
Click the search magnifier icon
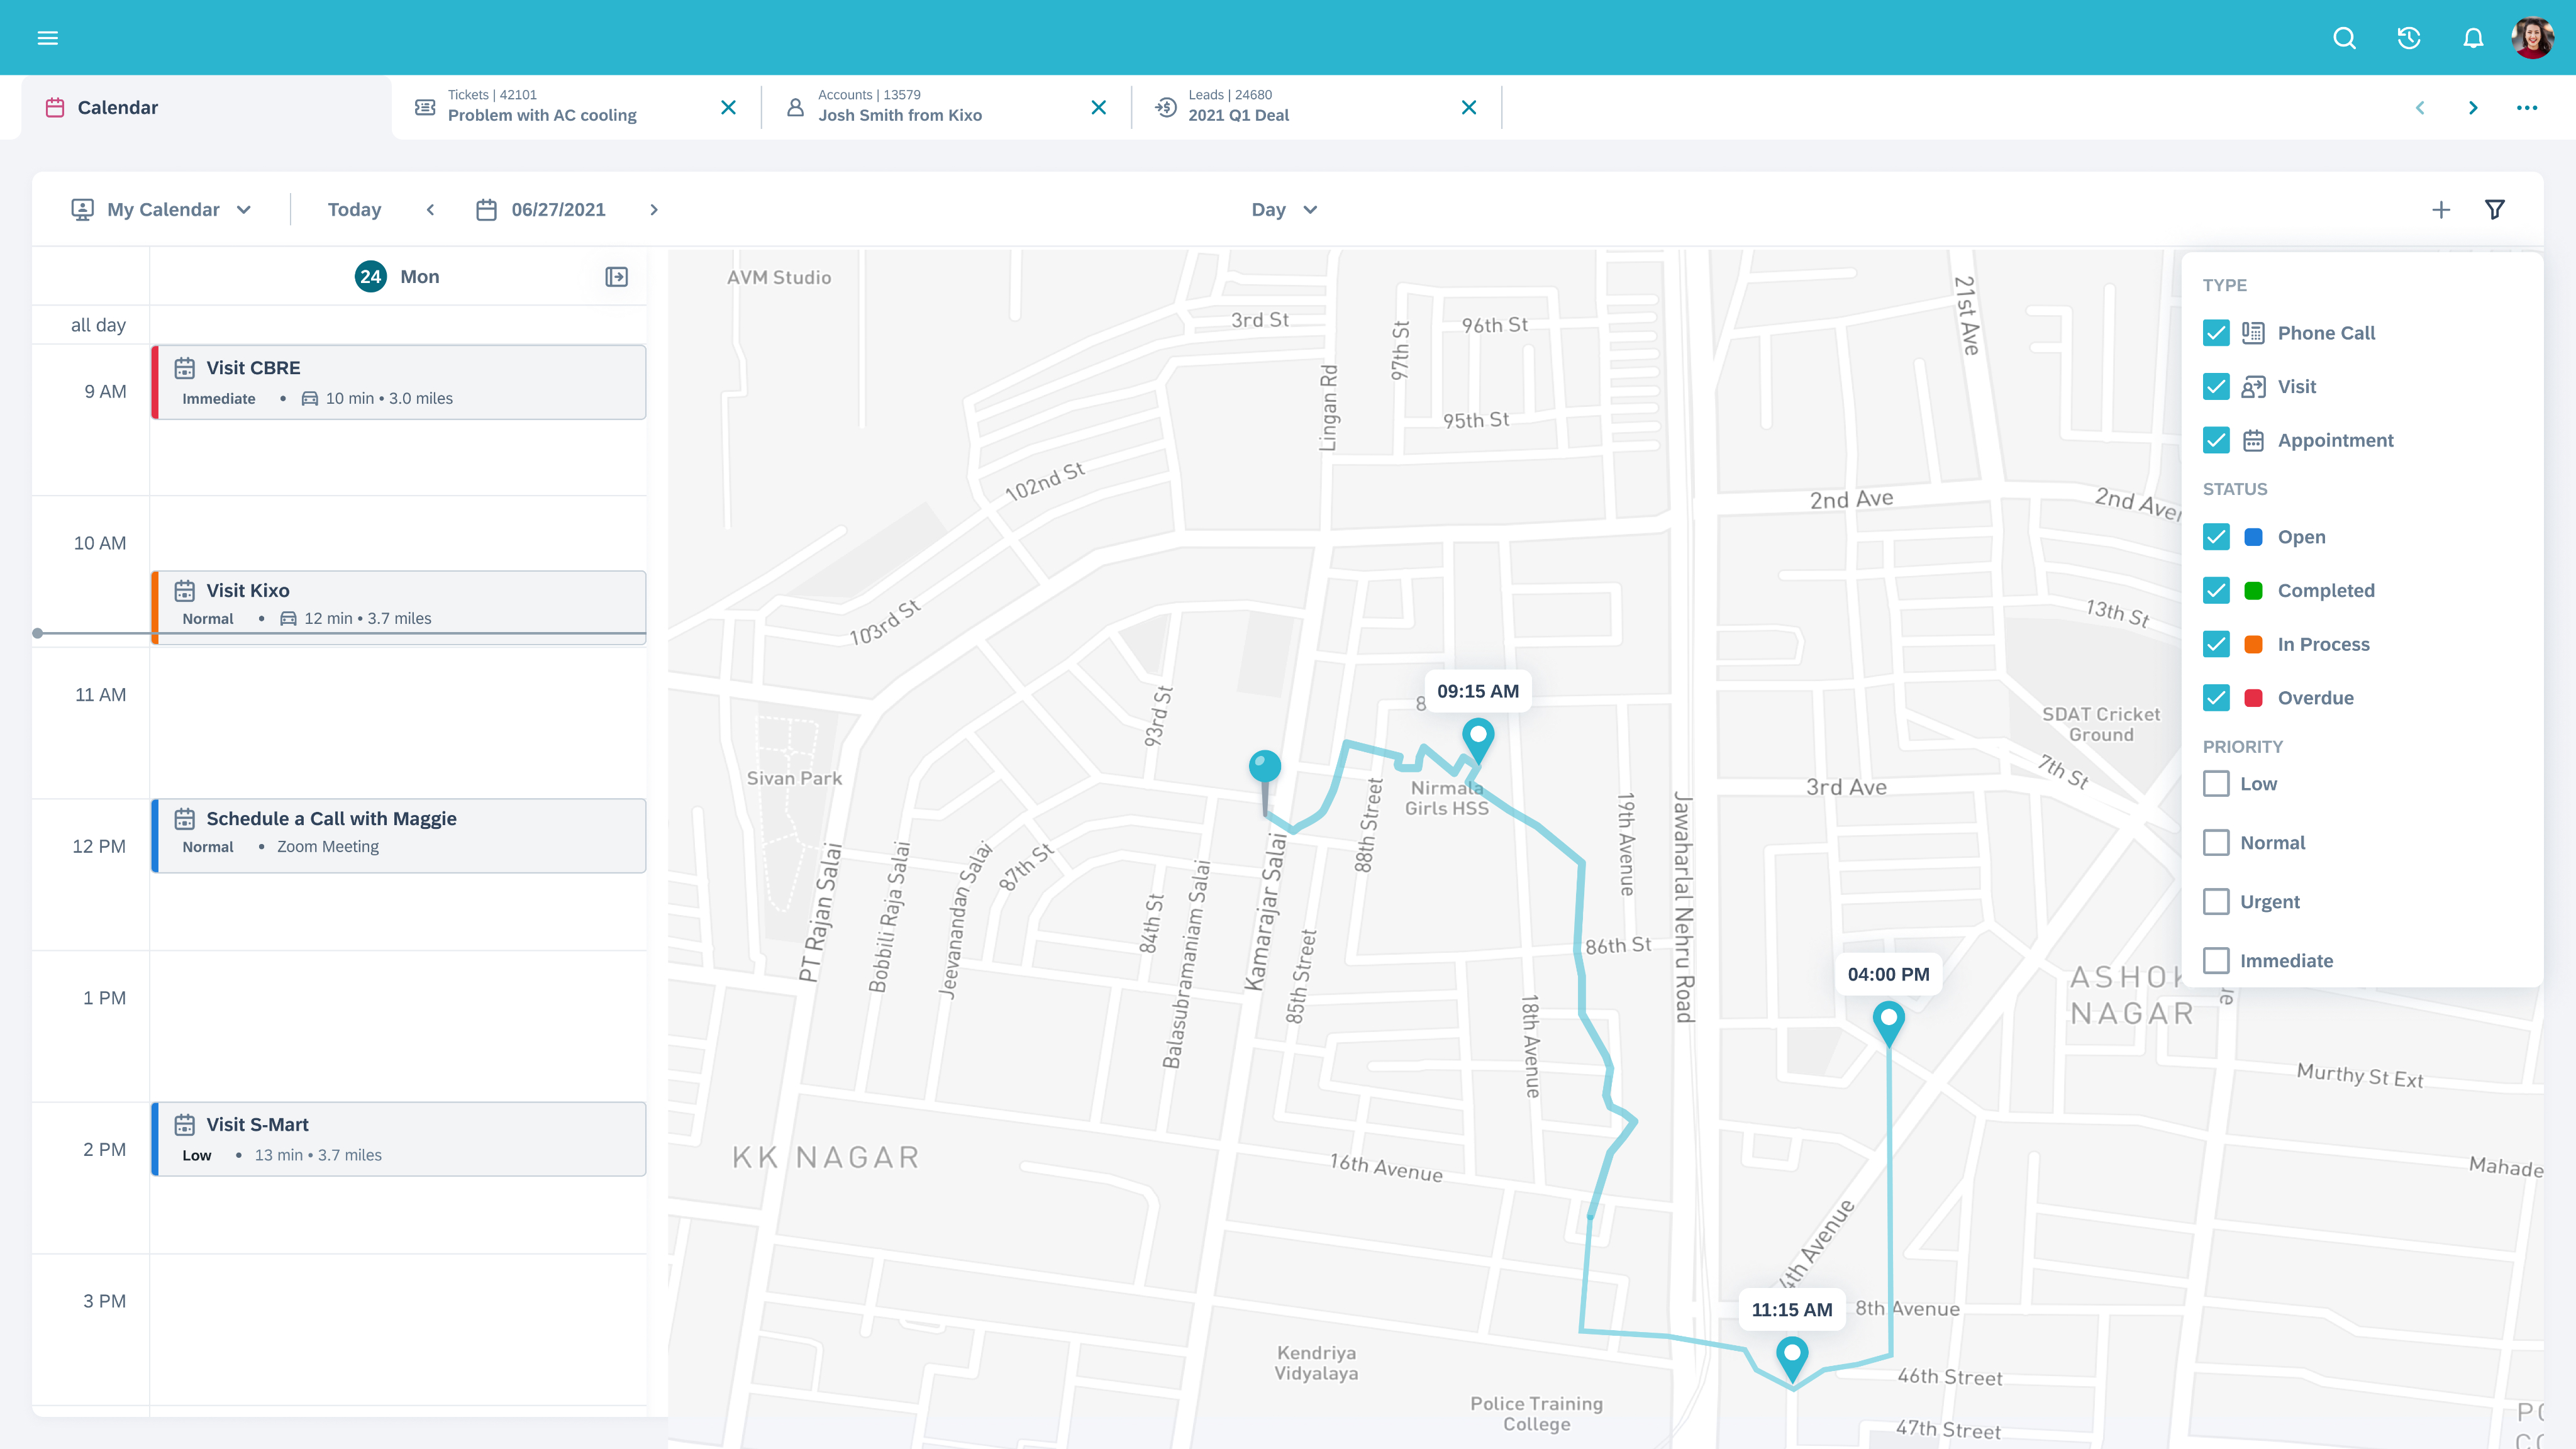point(2344,38)
